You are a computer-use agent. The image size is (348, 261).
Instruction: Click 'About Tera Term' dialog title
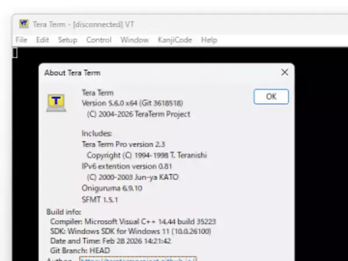72,73
